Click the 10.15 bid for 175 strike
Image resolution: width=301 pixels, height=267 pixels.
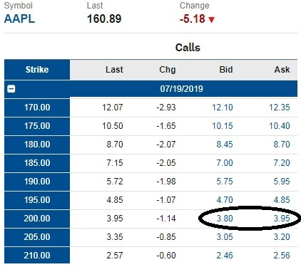pyautogui.click(x=223, y=126)
